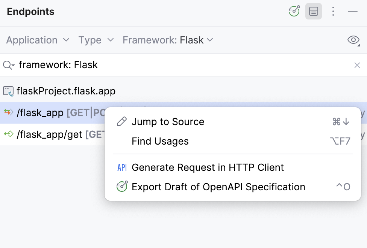Select Jump to Source in the context menu
The height and width of the screenshot is (248, 367).
(168, 121)
